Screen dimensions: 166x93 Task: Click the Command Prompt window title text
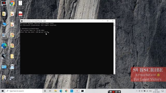[34, 21]
